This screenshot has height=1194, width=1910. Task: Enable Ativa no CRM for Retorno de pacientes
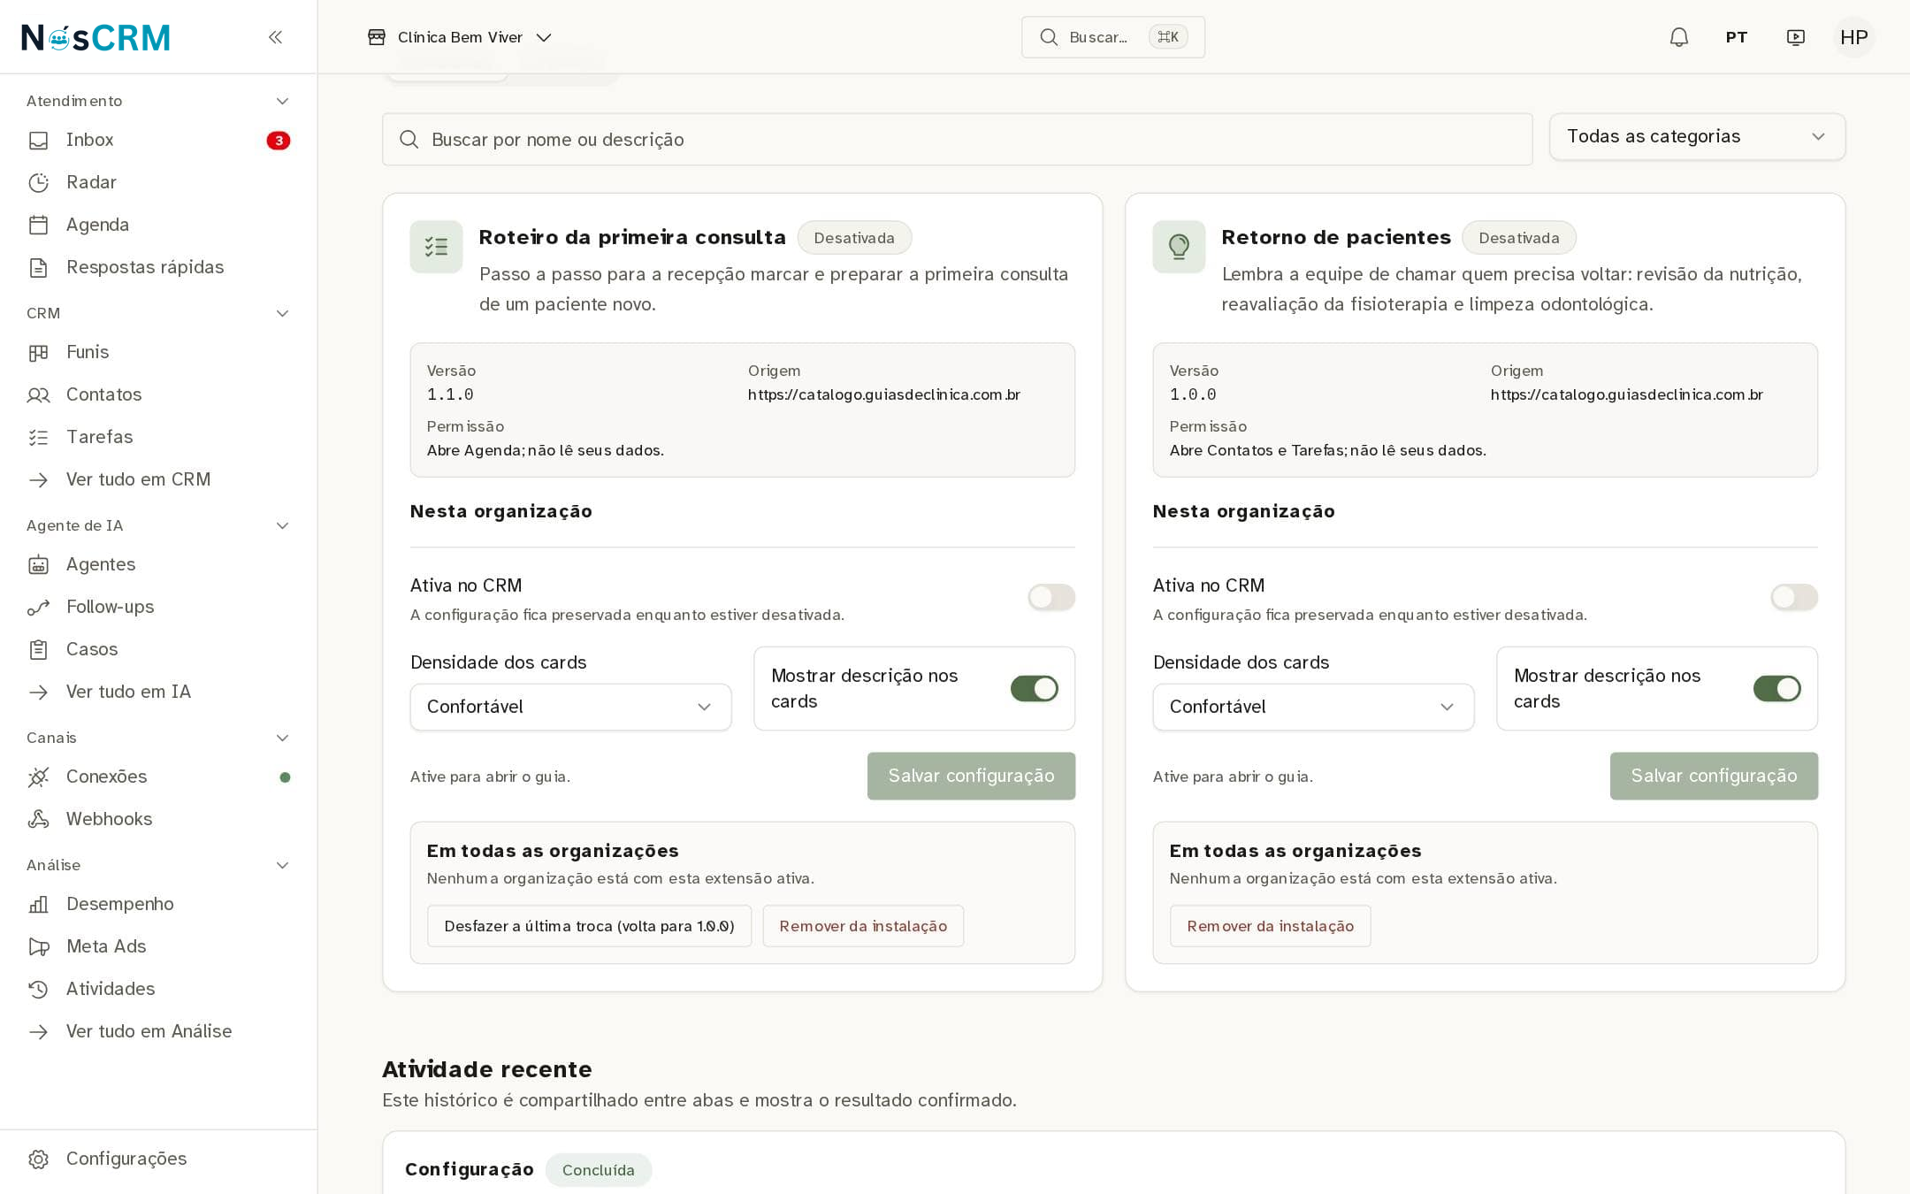pos(1794,597)
